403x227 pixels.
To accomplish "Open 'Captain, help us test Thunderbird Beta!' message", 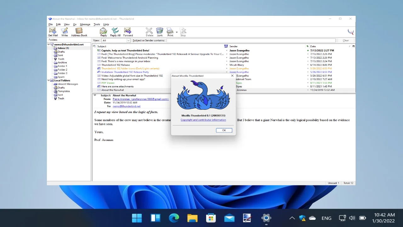I will (125, 50).
